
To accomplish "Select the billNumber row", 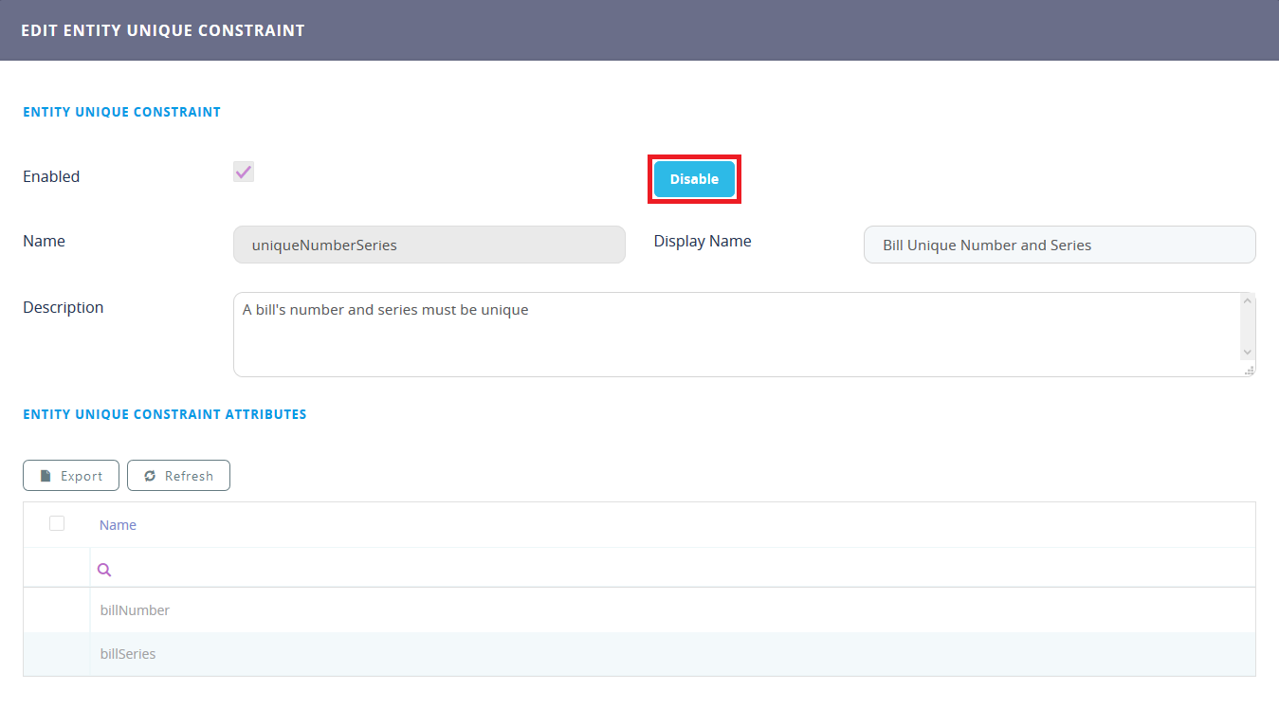I will [135, 610].
